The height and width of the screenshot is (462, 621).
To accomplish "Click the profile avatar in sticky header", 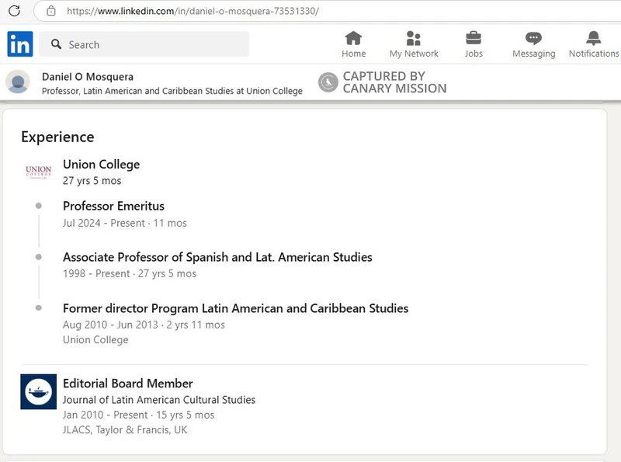I will point(18,82).
